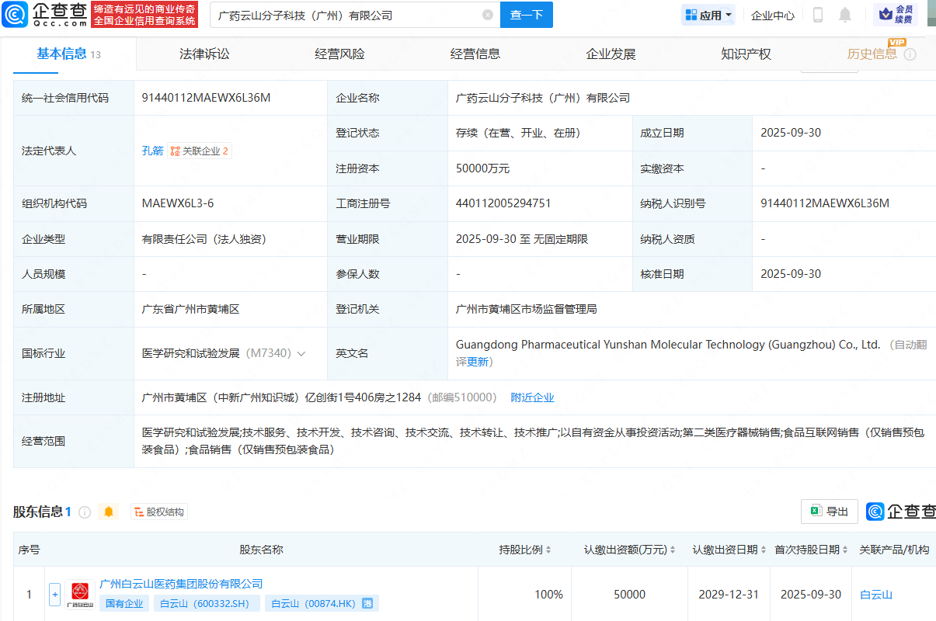Open the 应用 dropdown menu

708,15
